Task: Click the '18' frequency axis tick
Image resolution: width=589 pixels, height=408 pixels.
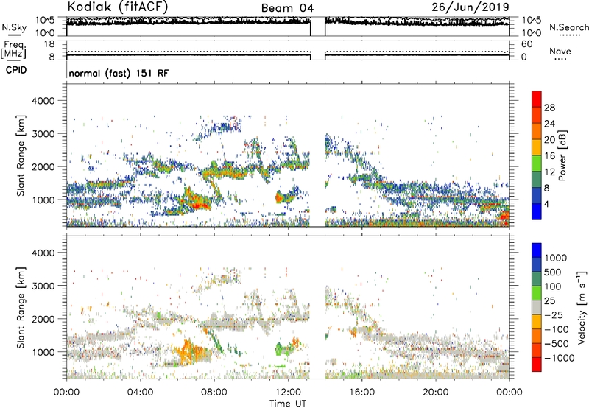Action: [x=49, y=44]
